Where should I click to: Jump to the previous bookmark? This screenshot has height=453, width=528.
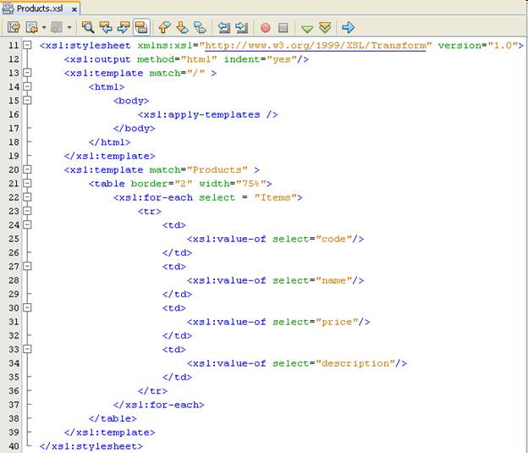point(164,27)
